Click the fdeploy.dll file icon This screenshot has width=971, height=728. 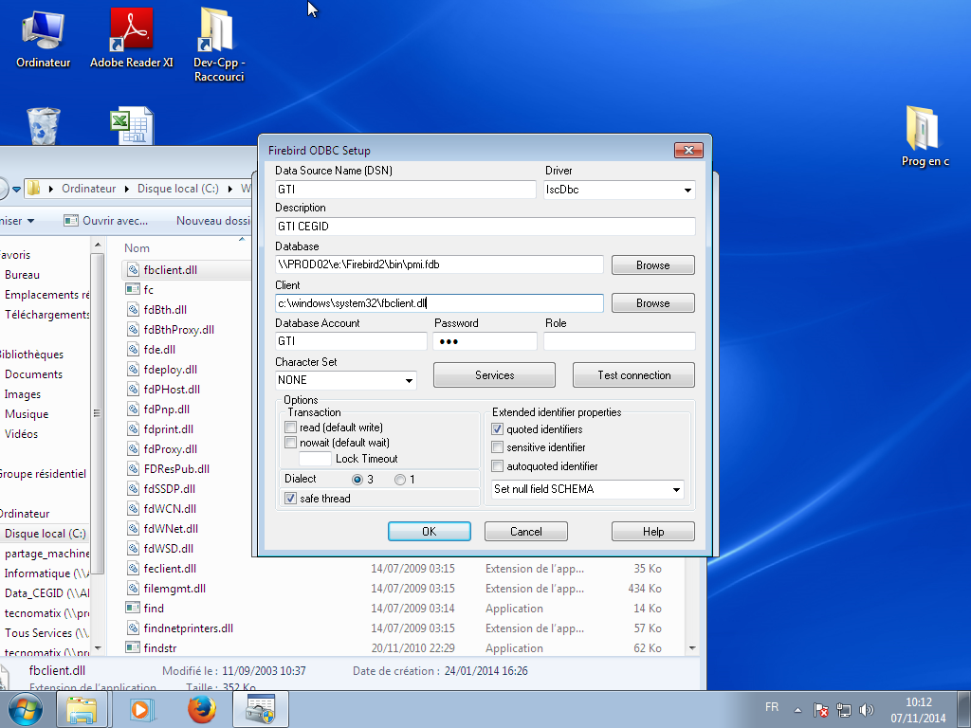pyautogui.click(x=133, y=369)
